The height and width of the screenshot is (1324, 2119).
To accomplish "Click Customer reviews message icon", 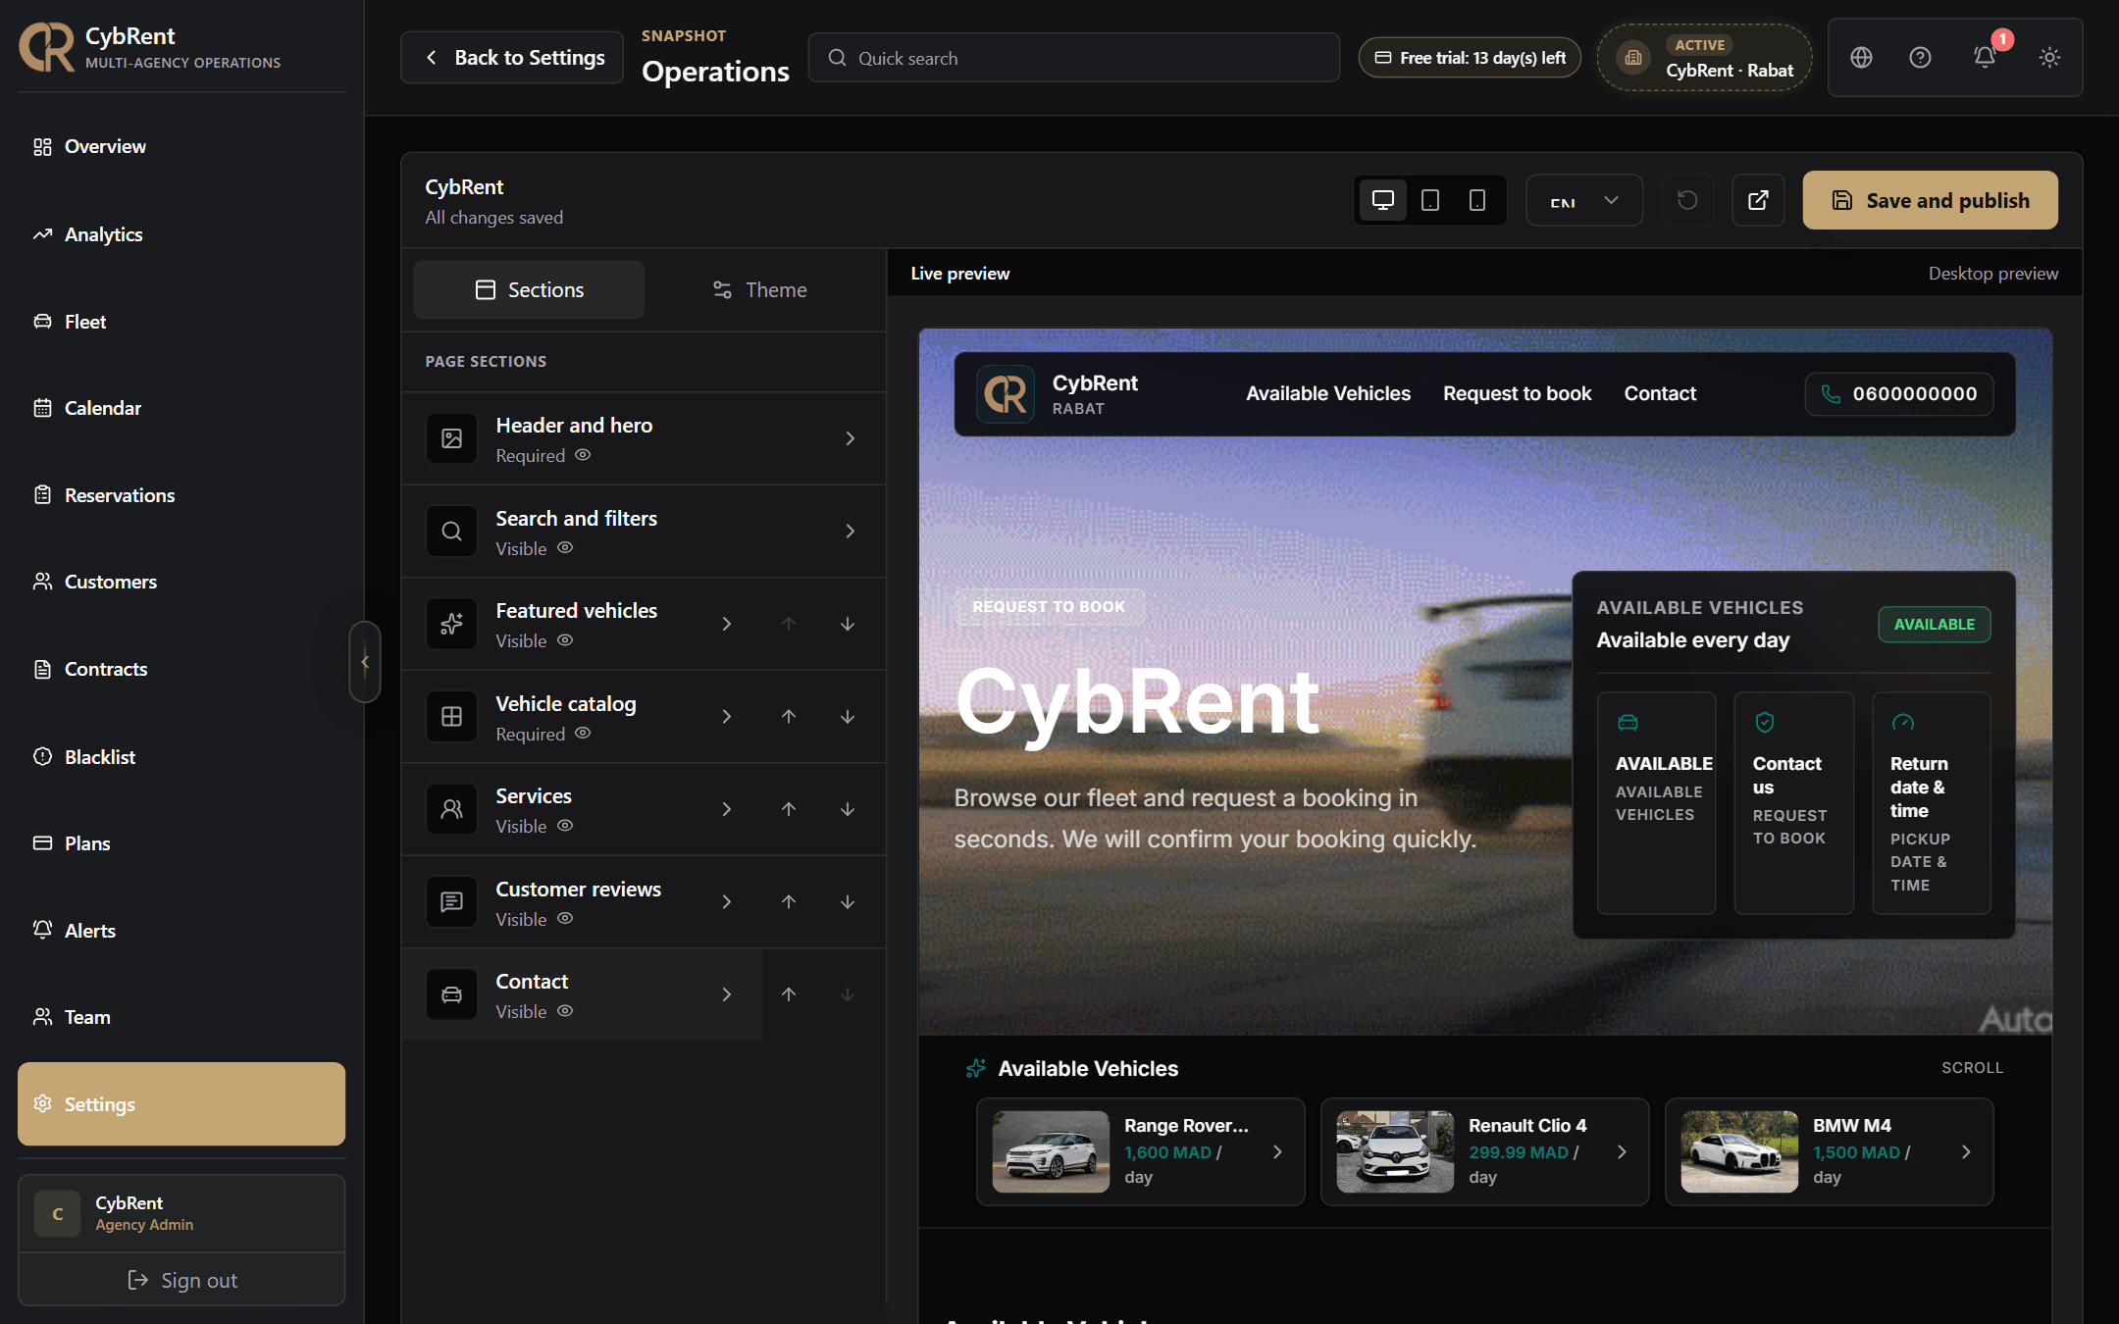I will click(x=451, y=901).
